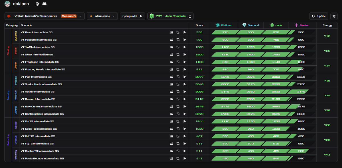Play VT ControlTS Intermediate S5
Screen dimensions: 342x168
tap(185, 151)
